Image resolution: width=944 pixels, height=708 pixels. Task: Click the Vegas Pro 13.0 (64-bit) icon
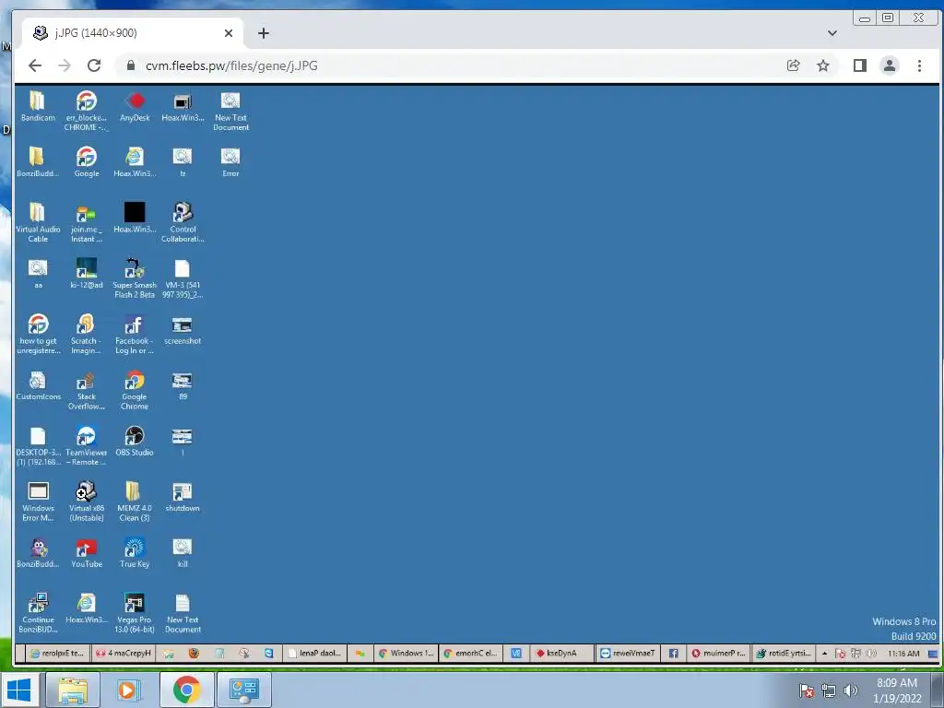(135, 613)
